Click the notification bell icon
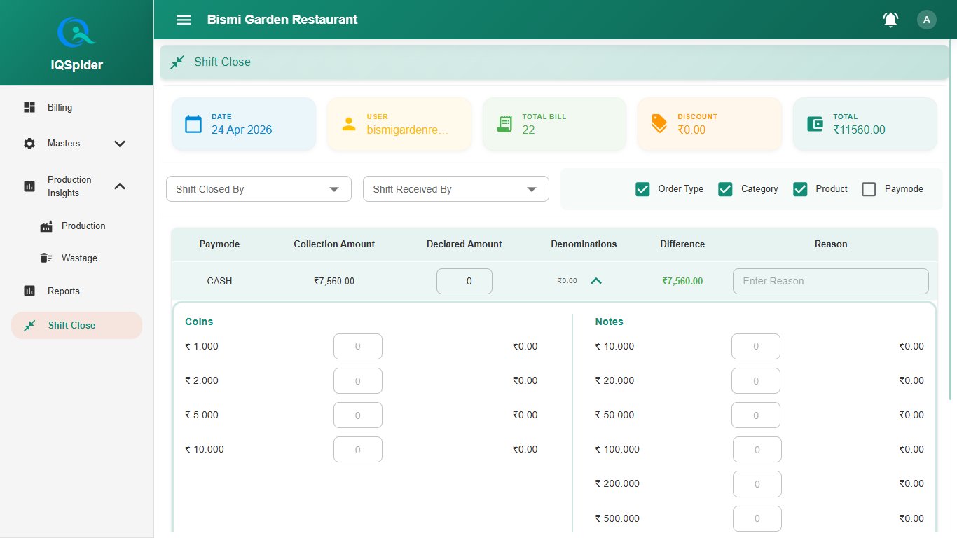 point(890,20)
